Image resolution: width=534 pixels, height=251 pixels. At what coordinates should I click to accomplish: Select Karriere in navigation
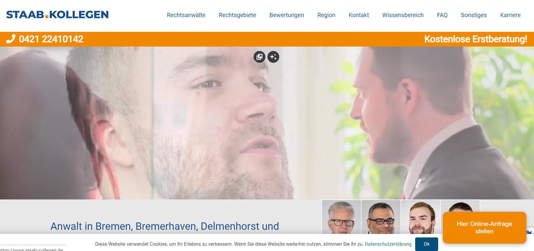click(510, 15)
